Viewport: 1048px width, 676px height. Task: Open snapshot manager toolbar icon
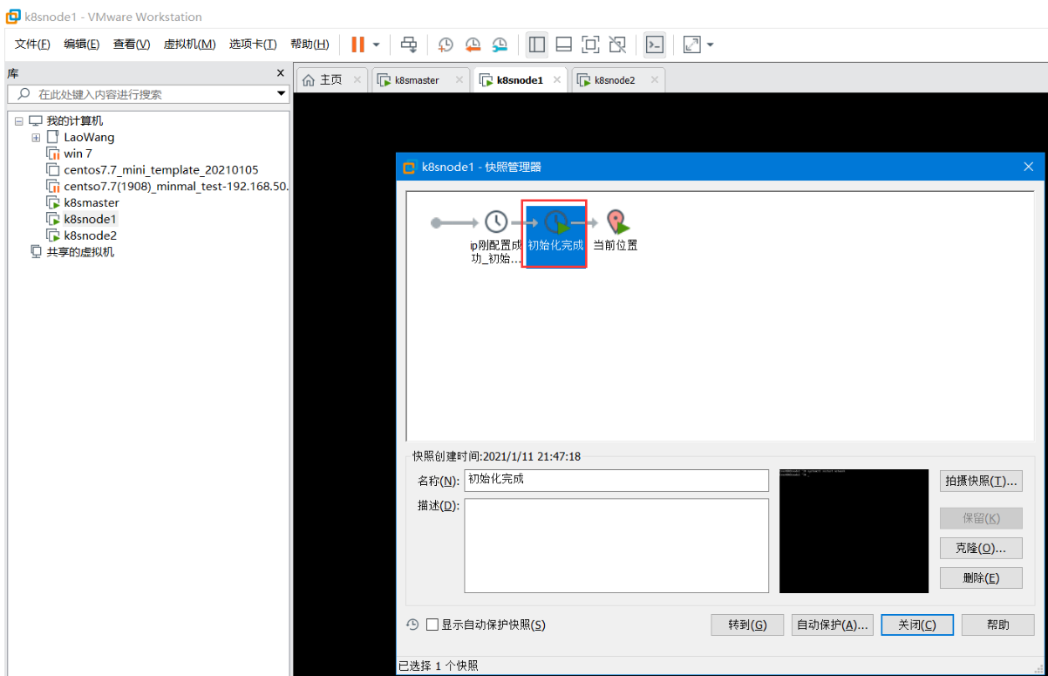(500, 44)
